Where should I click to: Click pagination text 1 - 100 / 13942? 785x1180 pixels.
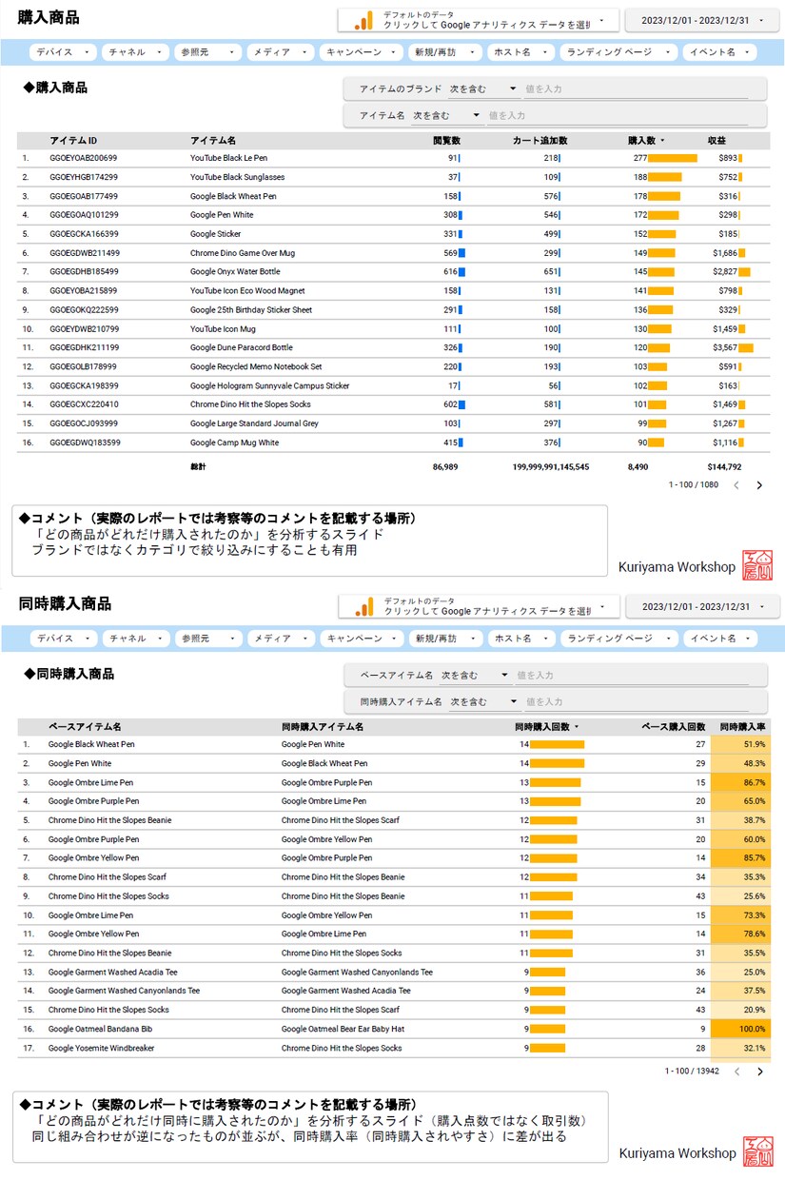[692, 1072]
